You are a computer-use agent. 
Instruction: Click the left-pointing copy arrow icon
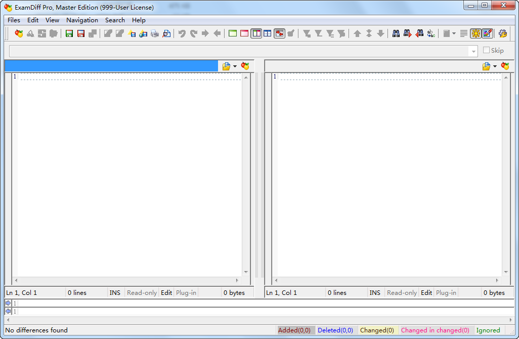[217, 33]
